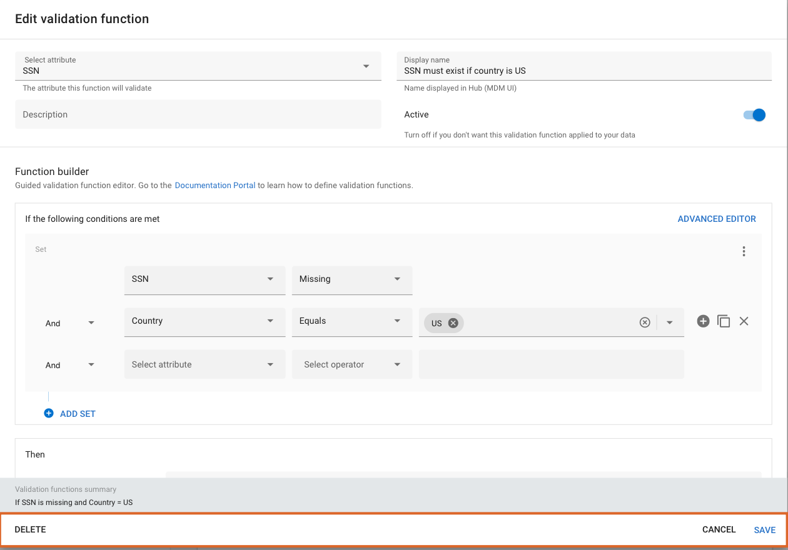788x550 pixels.
Task: Add a condition with the plus icon
Action: [704, 321]
